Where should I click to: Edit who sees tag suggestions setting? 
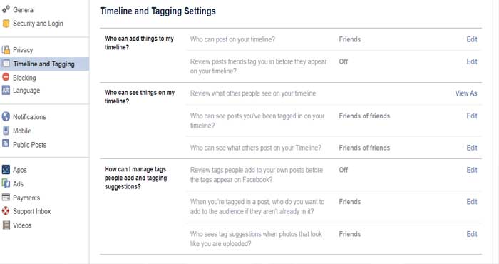click(x=472, y=234)
